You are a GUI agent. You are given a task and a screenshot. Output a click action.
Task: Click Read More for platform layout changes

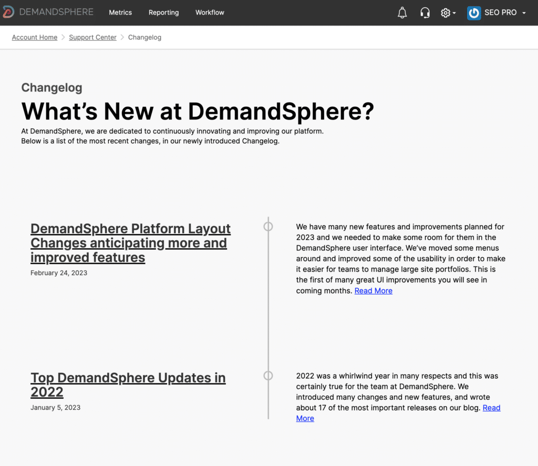[x=374, y=290]
